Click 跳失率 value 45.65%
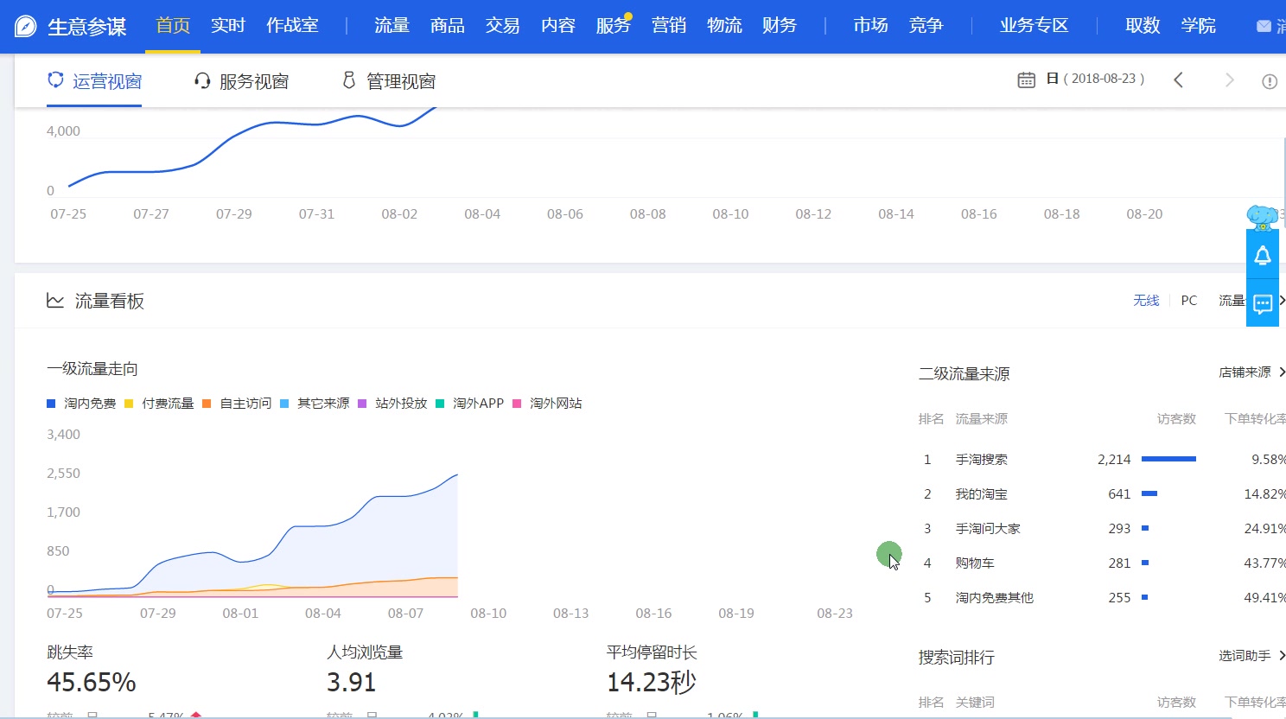Viewport: 1286px width, 719px height. [92, 683]
